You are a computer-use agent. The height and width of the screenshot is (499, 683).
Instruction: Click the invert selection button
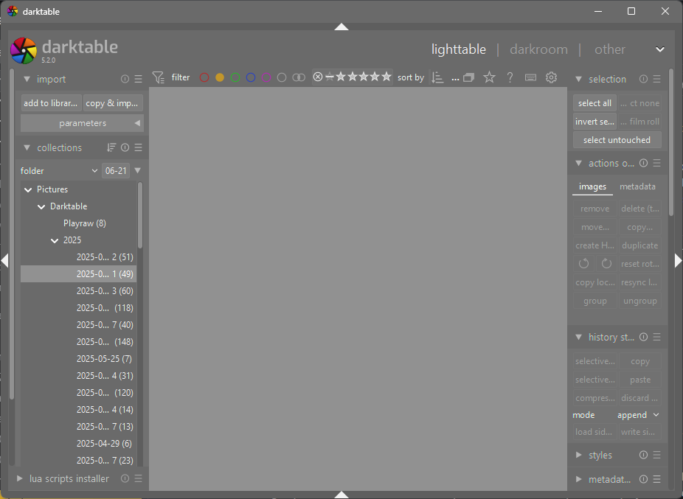[x=594, y=122]
